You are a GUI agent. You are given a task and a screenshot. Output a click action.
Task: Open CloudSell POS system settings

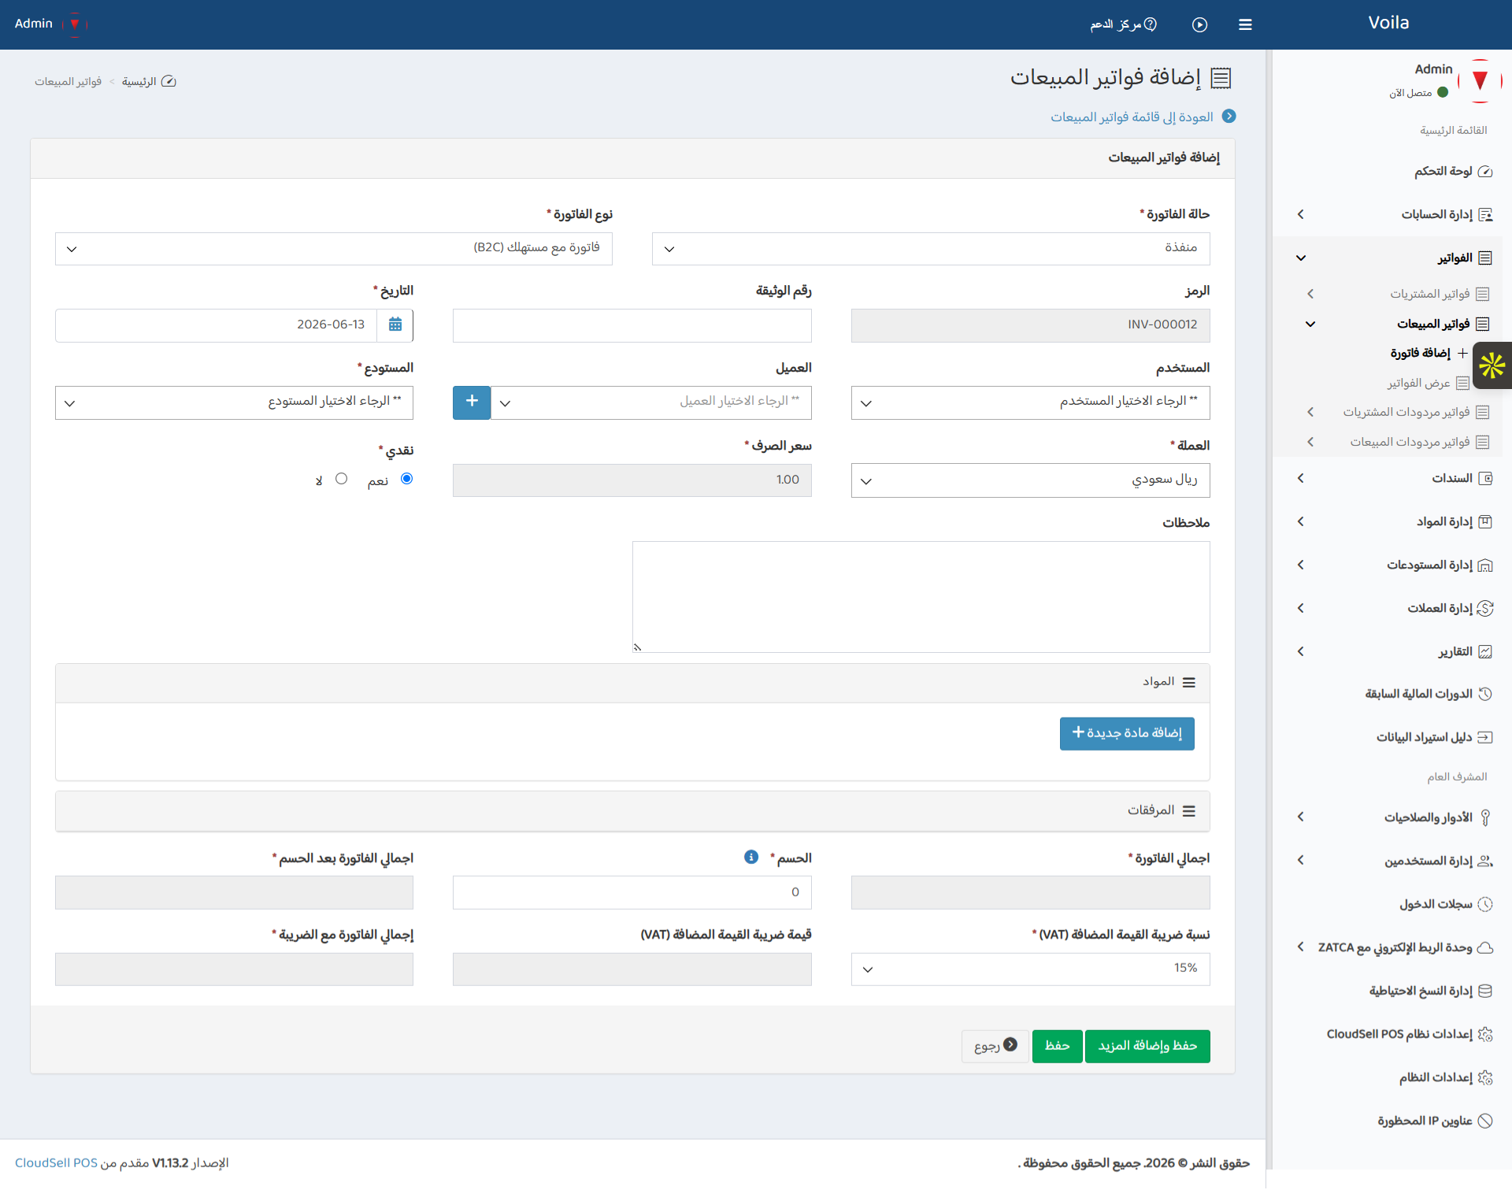click(x=1409, y=1034)
